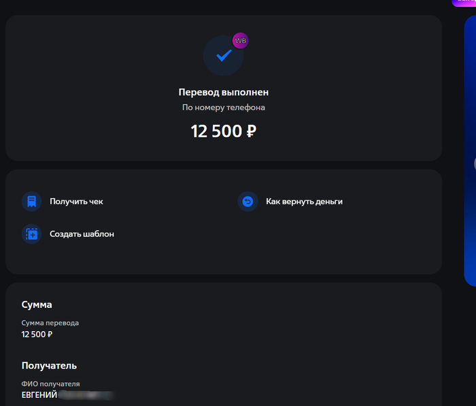Click the ФИО получателя field label
Image resolution: width=476 pixels, height=406 pixels.
tap(50, 384)
